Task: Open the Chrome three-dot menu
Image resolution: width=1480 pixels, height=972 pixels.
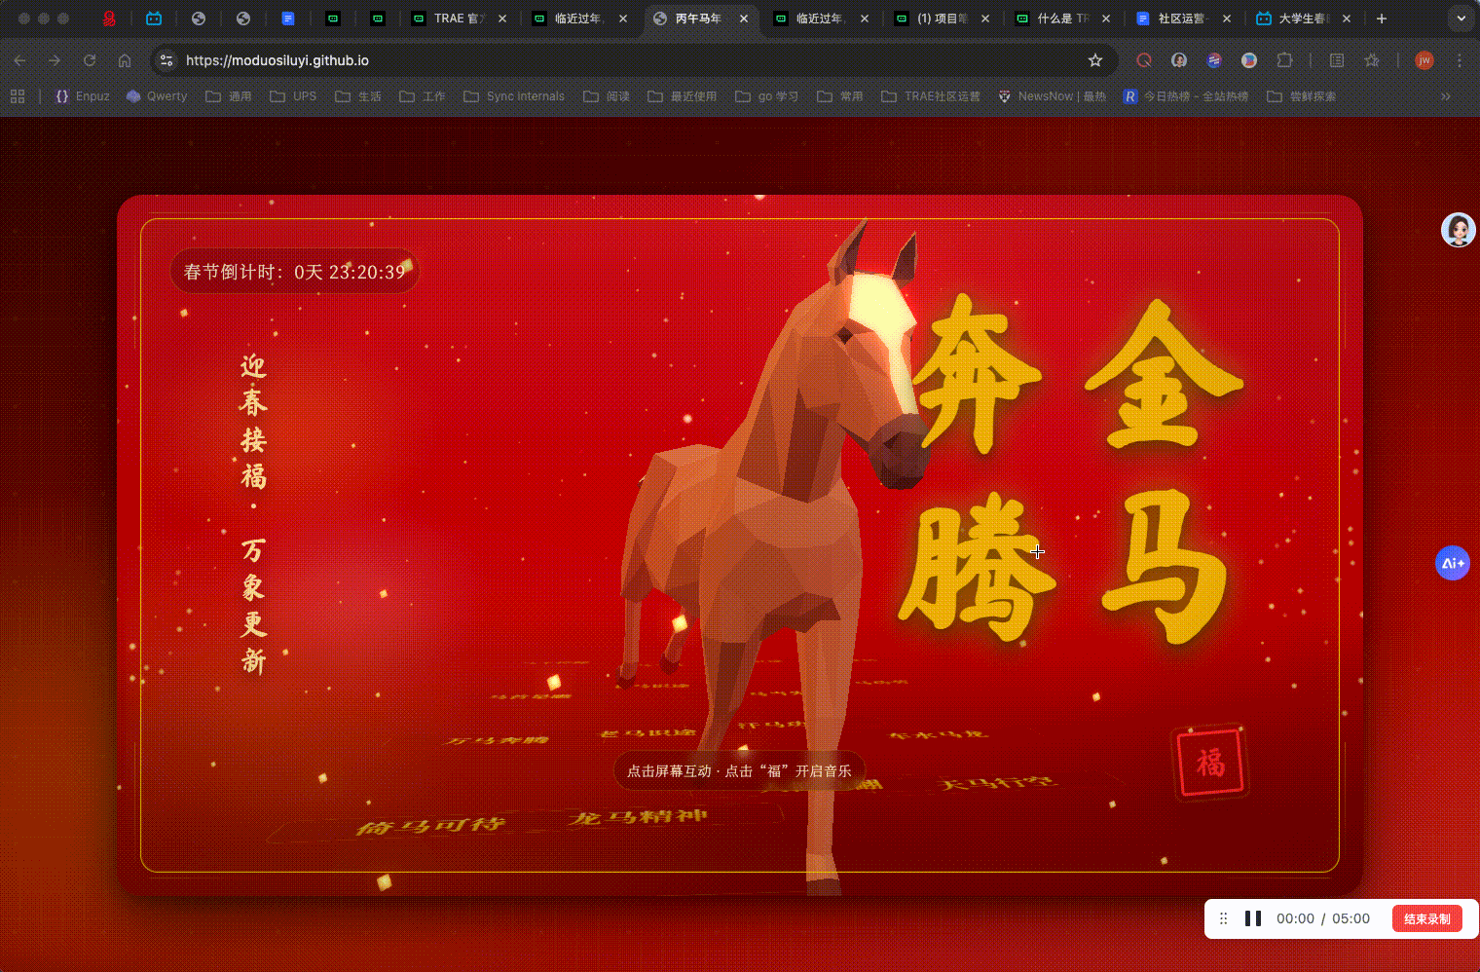Action: pyautogui.click(x=1460, y=60)
